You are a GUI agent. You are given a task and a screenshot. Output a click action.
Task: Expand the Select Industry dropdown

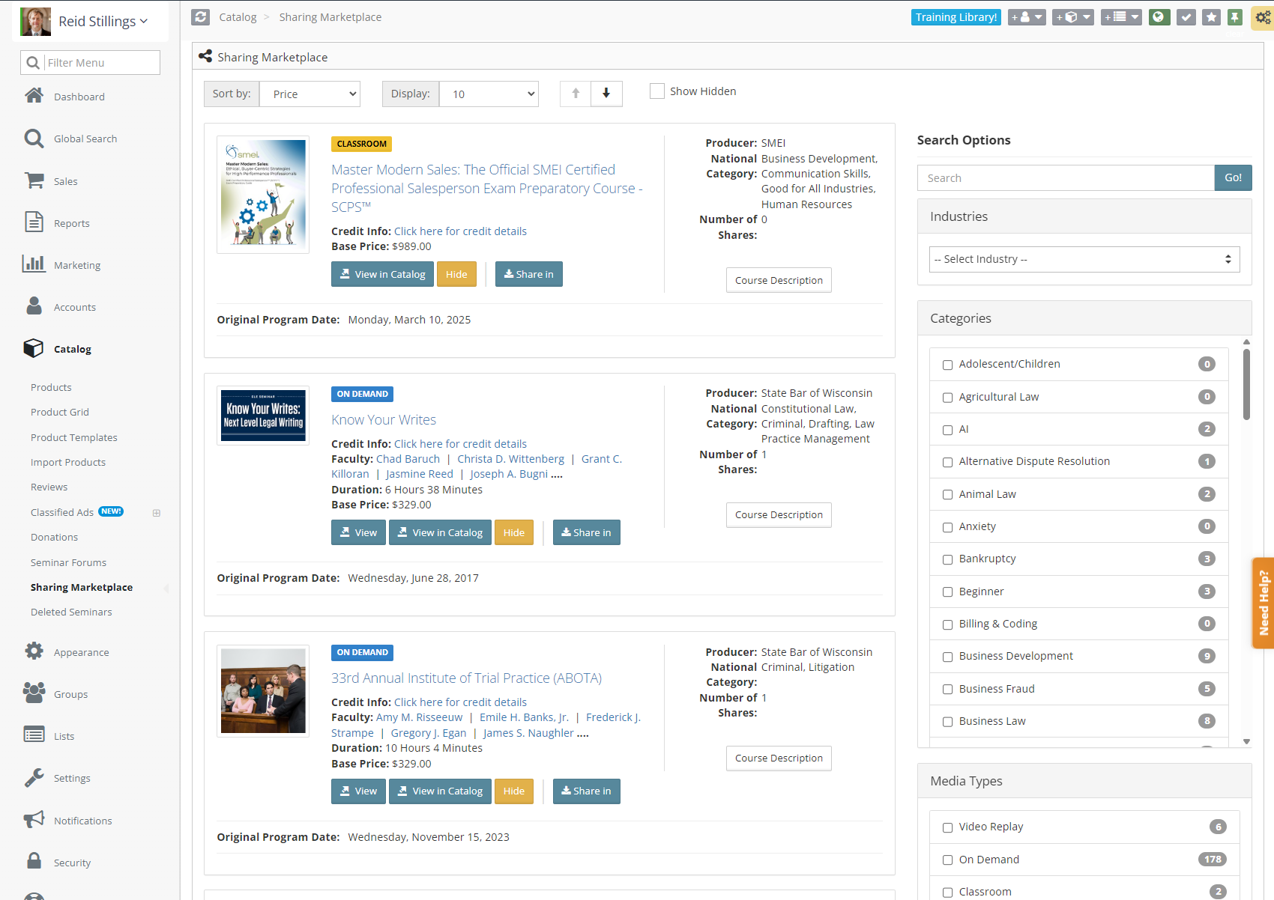coord(1084,259)
